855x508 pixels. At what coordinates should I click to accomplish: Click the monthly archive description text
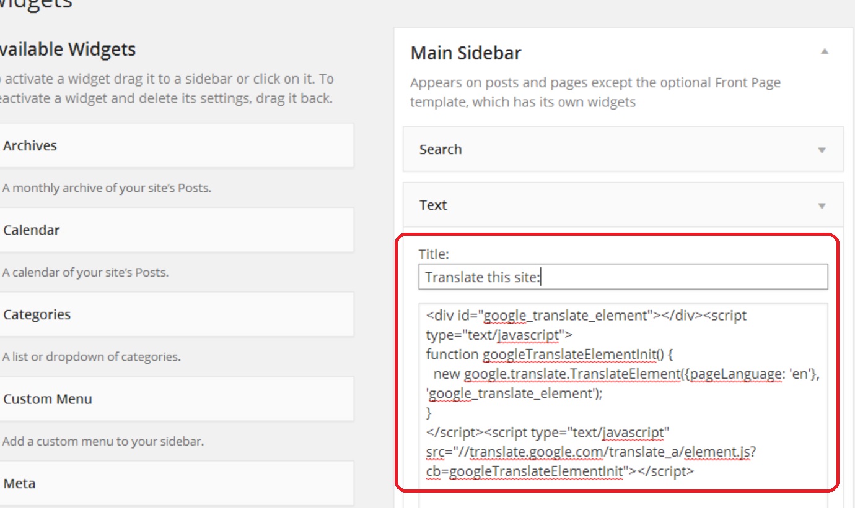tap(107, 188)
